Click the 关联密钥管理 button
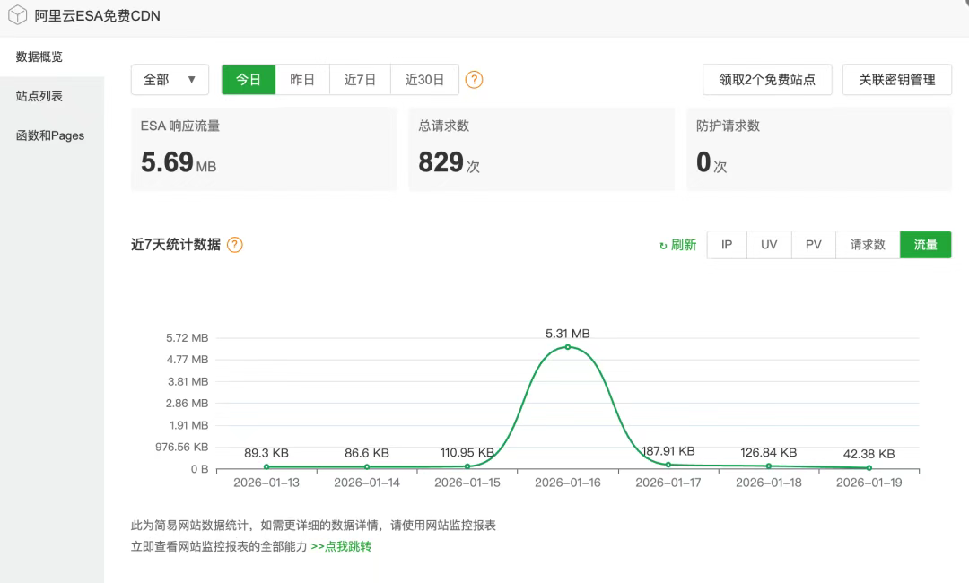 point(896,80)
